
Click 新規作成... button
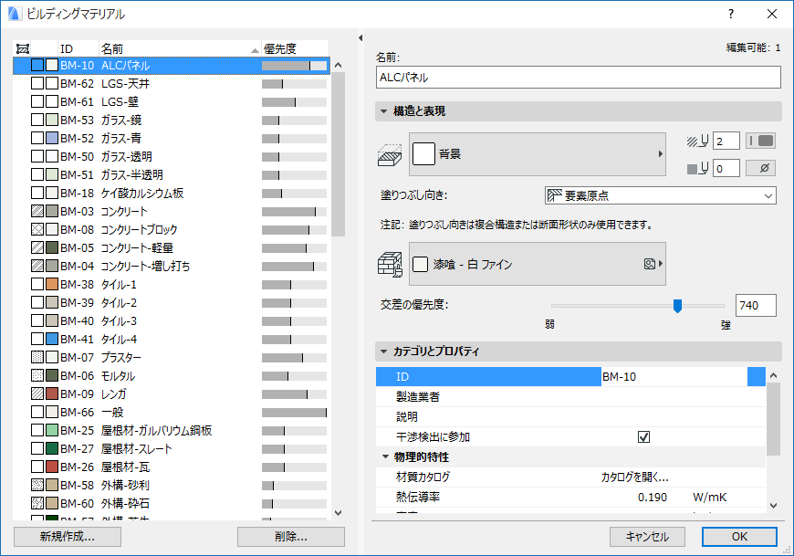[x=68, y=537]
